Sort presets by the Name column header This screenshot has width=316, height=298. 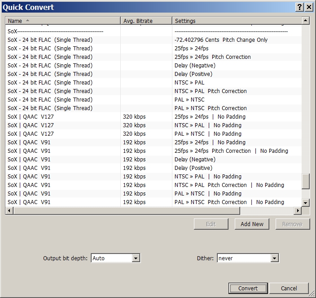[x=63, y=21]
